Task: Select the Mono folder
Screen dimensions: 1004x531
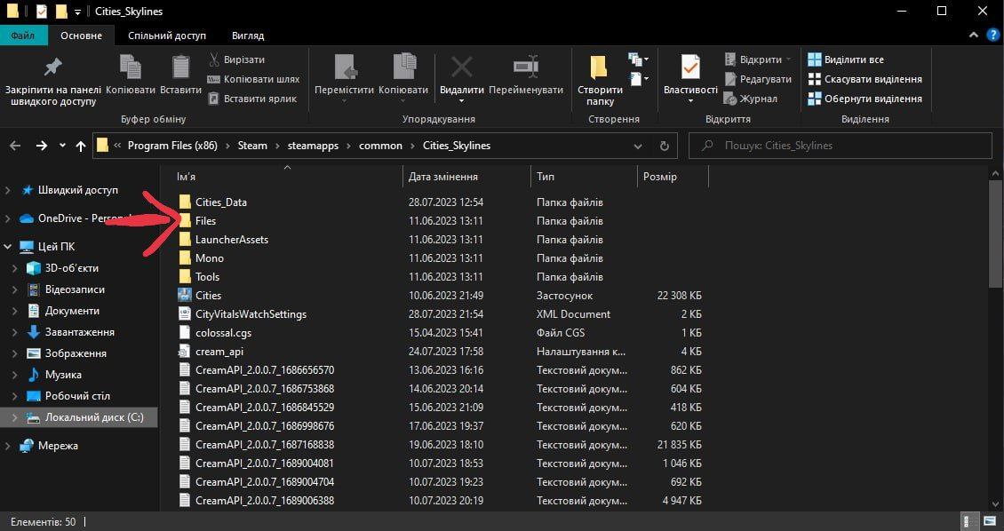Action: tap(210, 258)
